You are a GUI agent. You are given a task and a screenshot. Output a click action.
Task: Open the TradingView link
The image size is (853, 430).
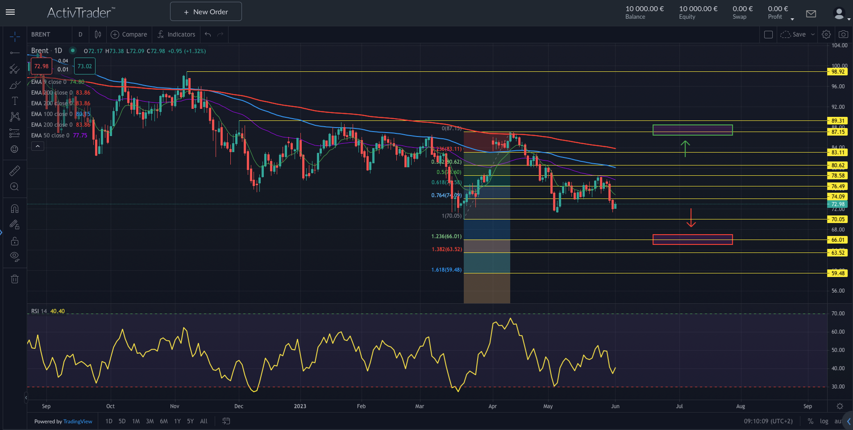(x=78, y=422)
